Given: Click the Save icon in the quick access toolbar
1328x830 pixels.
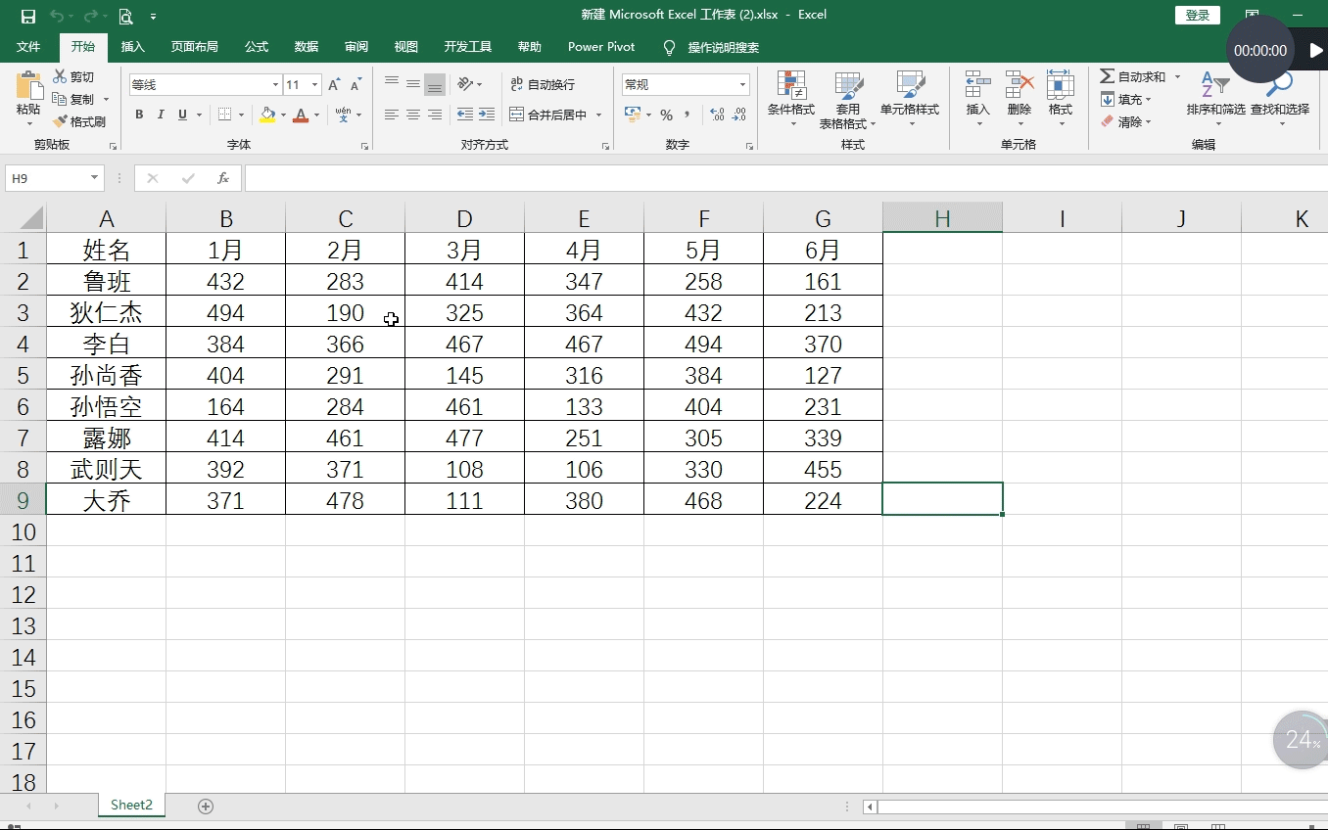Looking at the screenshot, I should pyautogui.click(x=28, y=16).
